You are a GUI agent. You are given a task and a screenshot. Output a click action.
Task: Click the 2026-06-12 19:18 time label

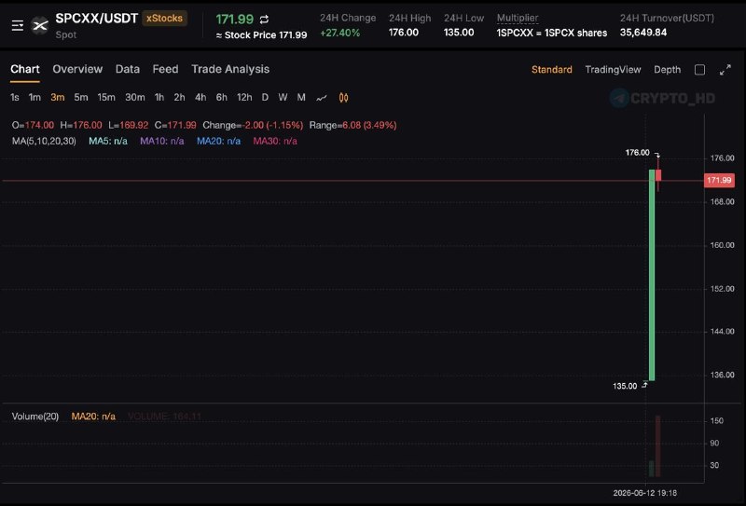pyautogui.click(x=644, y=493)
